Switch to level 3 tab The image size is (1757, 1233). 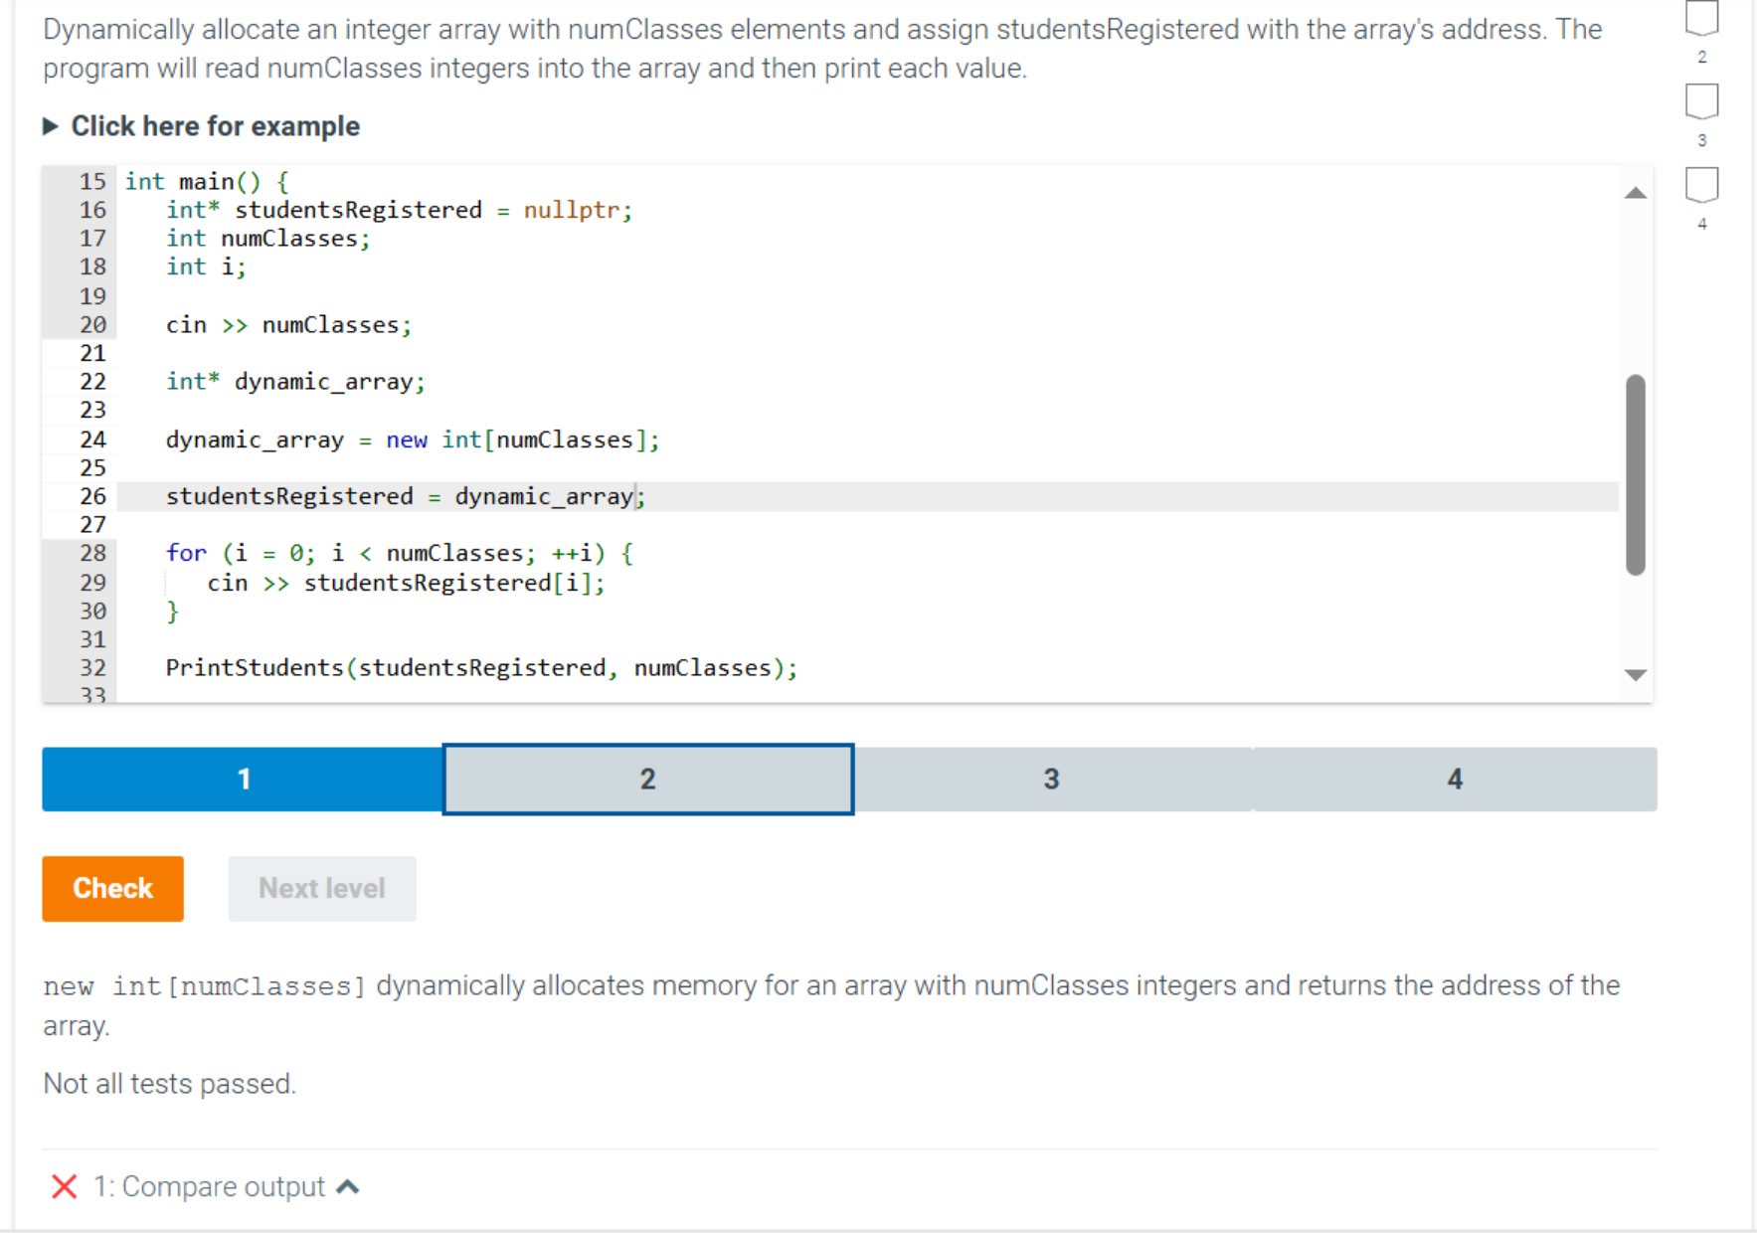(x=1051, y=780)
